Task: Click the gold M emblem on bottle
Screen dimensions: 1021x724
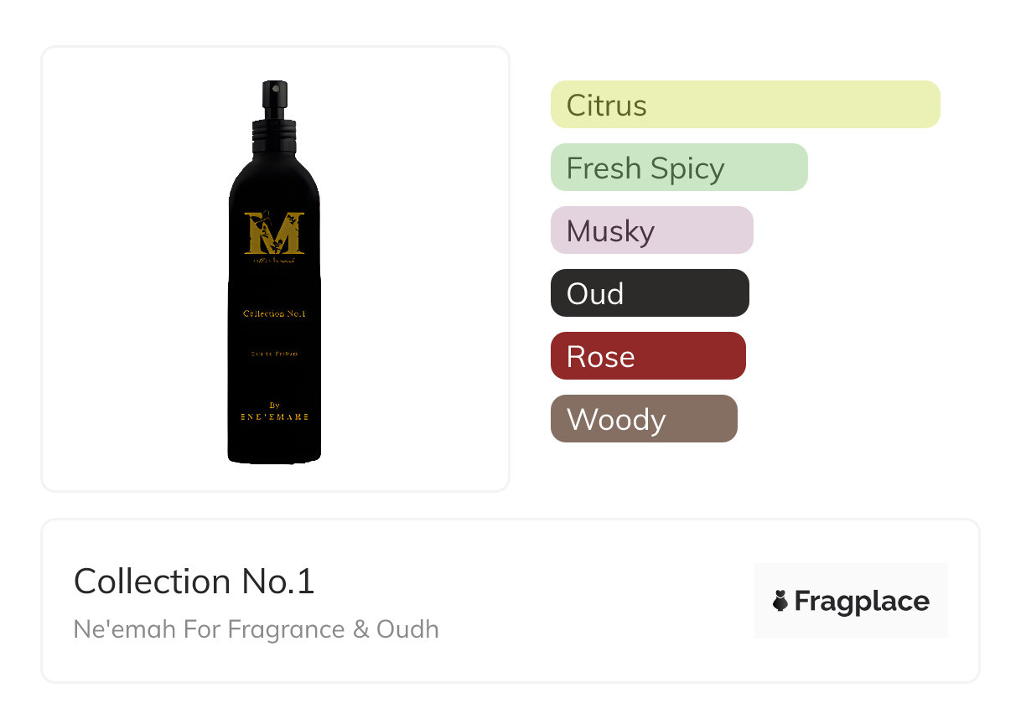Action: pyautogui.click(x=274, y=233)
